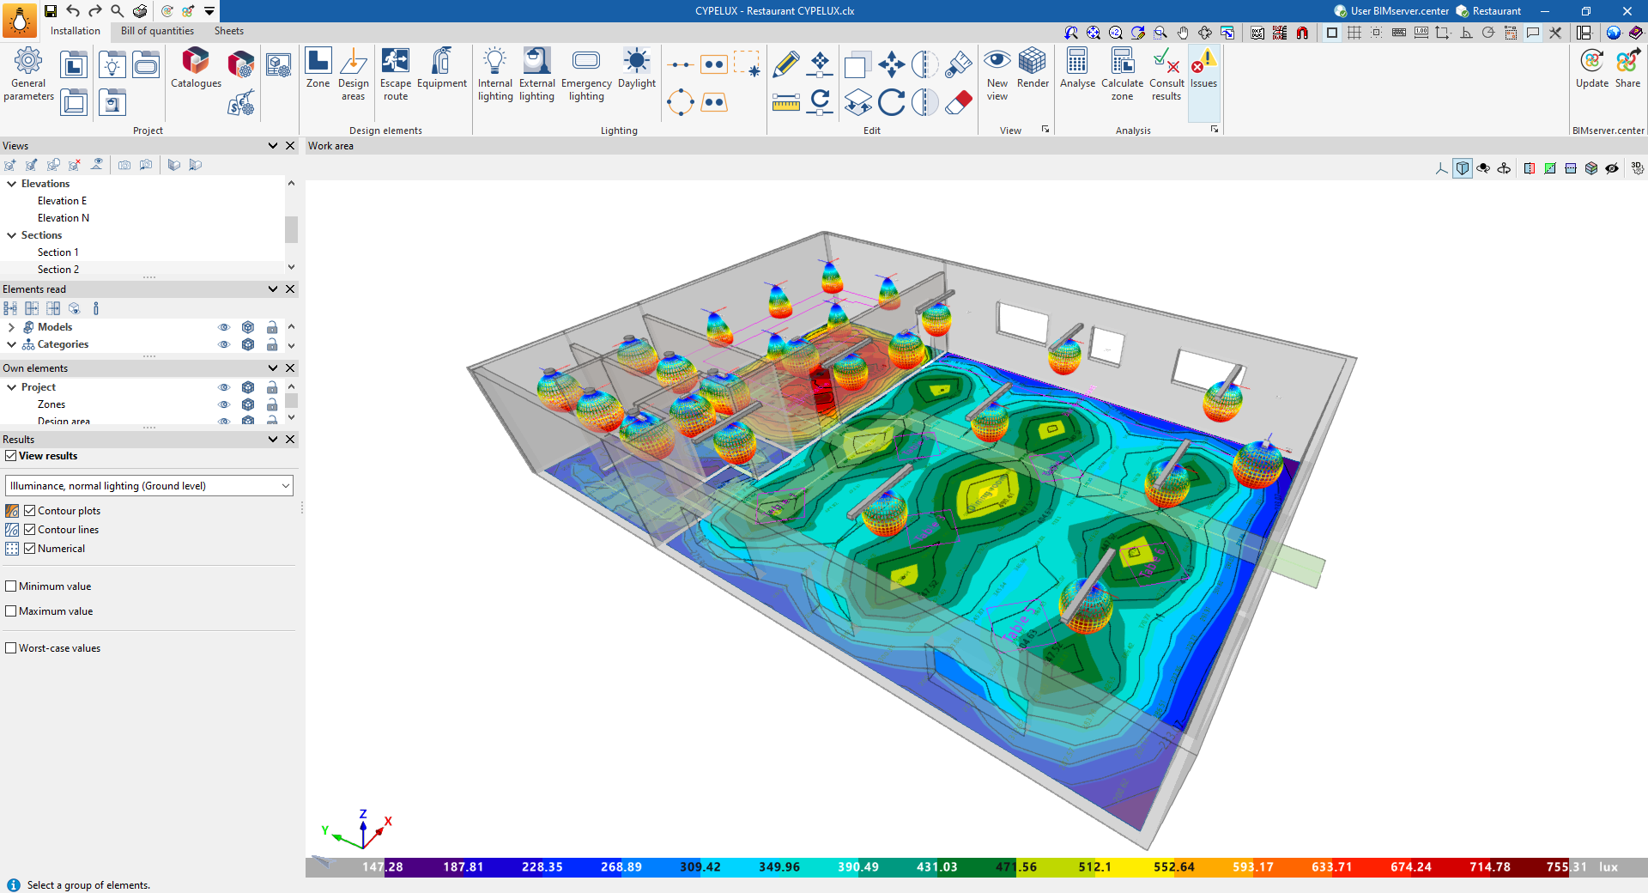
Task: Collapse the Elements read panel chevron
Action: click(273, 289)
